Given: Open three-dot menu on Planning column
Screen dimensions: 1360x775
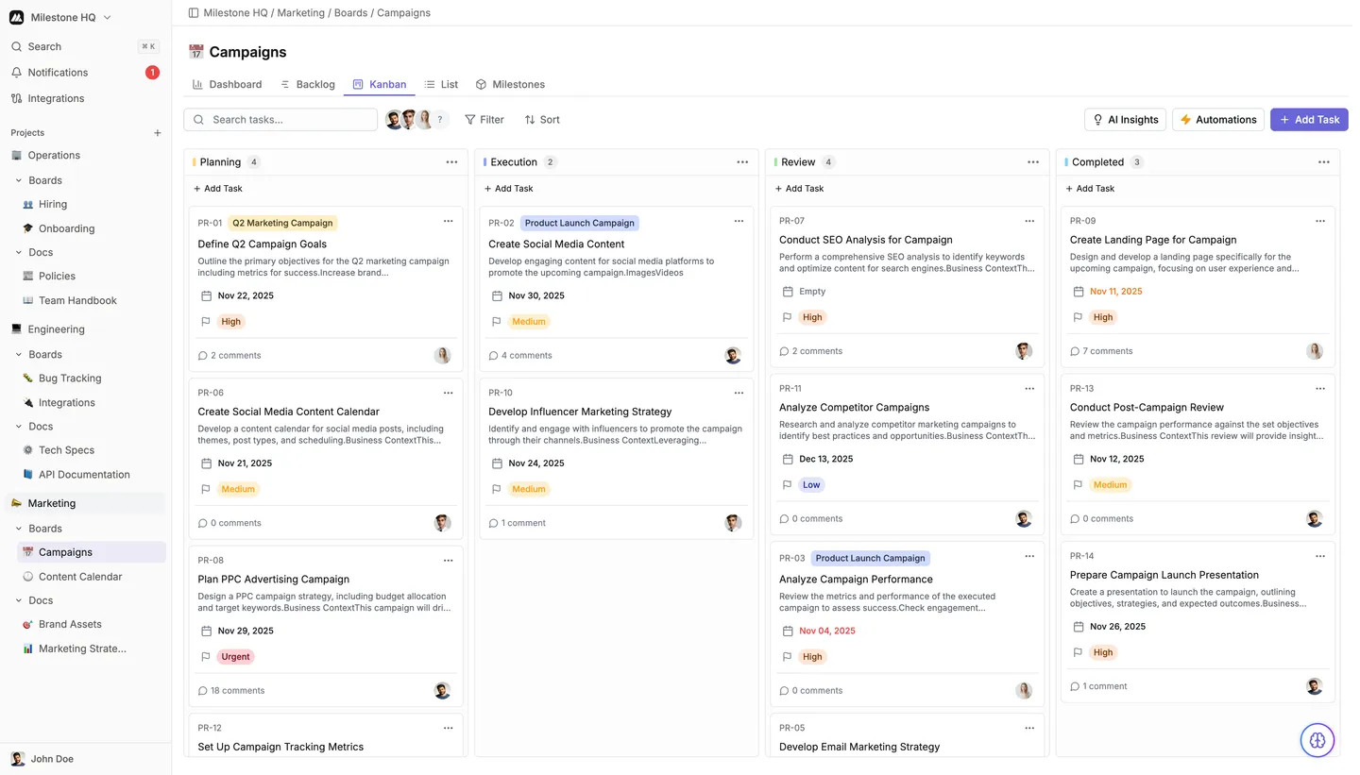Looking at the screenshot, I should (451, 162).
